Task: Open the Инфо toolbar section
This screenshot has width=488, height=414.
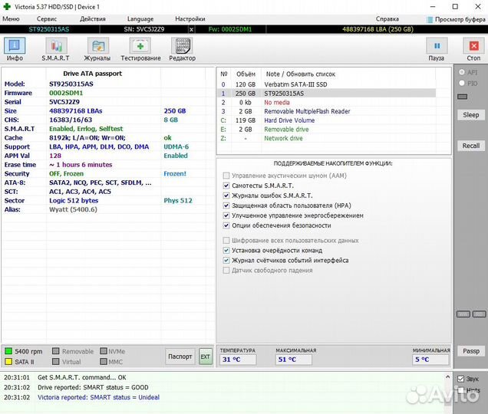Action: pos(15,49)
